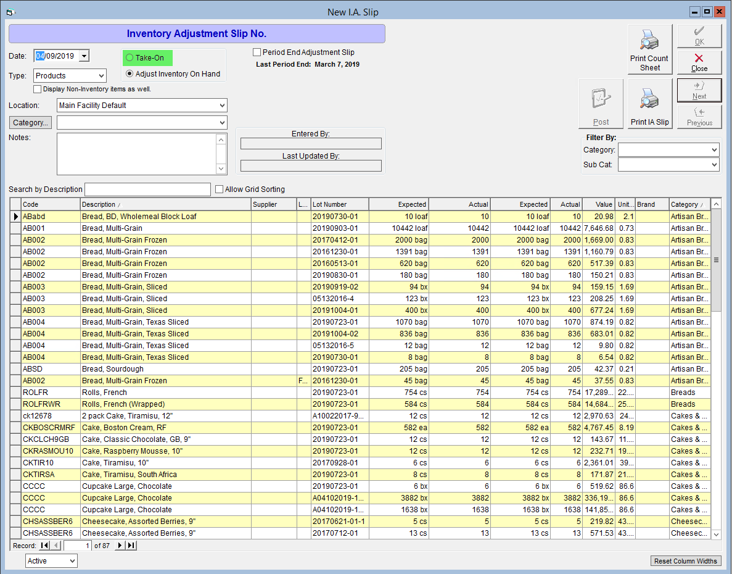Screen dimensions: 732x574
Task: Sort by the Code column header
Action: (51, 204)
